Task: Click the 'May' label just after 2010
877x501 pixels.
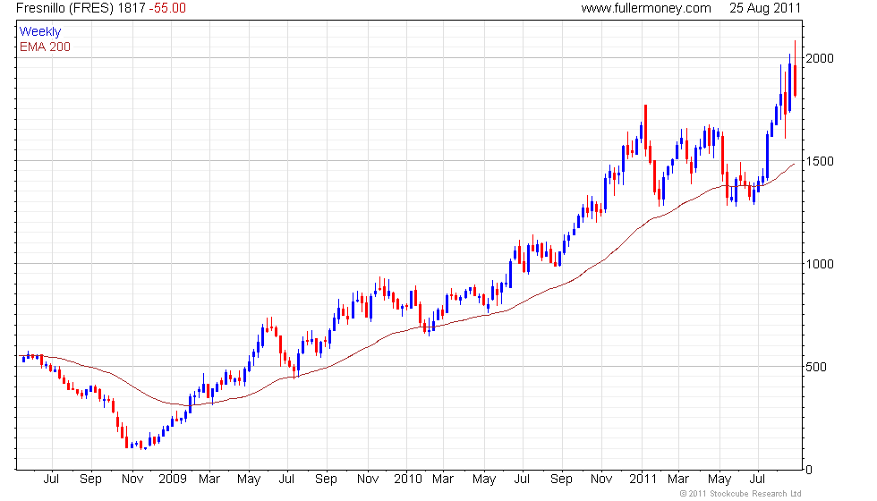Action: point(484,480)
